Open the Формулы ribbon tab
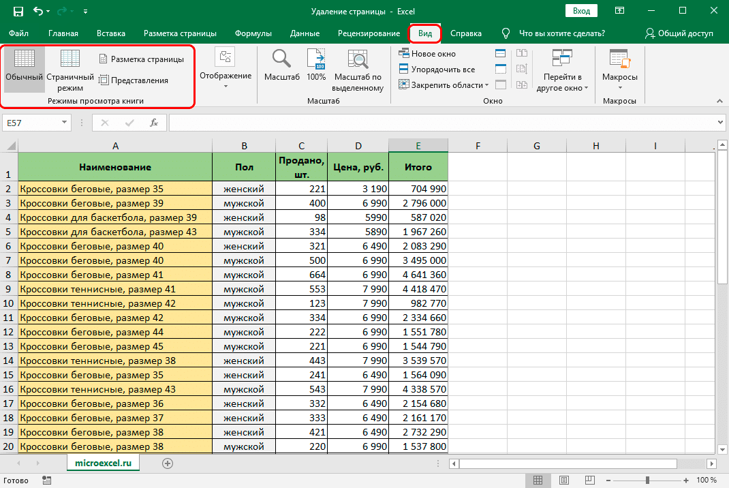This screenshot has height=488, width=729. [253, 33]
